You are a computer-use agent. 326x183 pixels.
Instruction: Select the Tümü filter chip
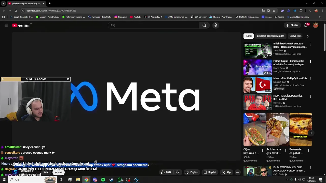click(249, 36)
